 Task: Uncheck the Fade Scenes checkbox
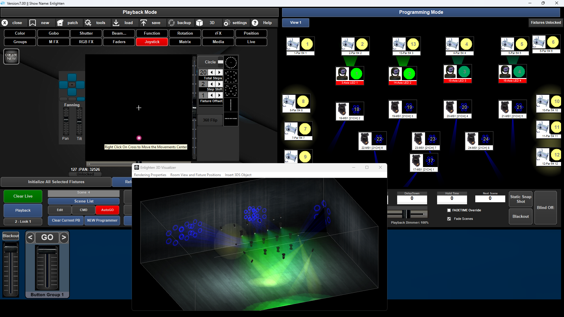click(449, 219)
